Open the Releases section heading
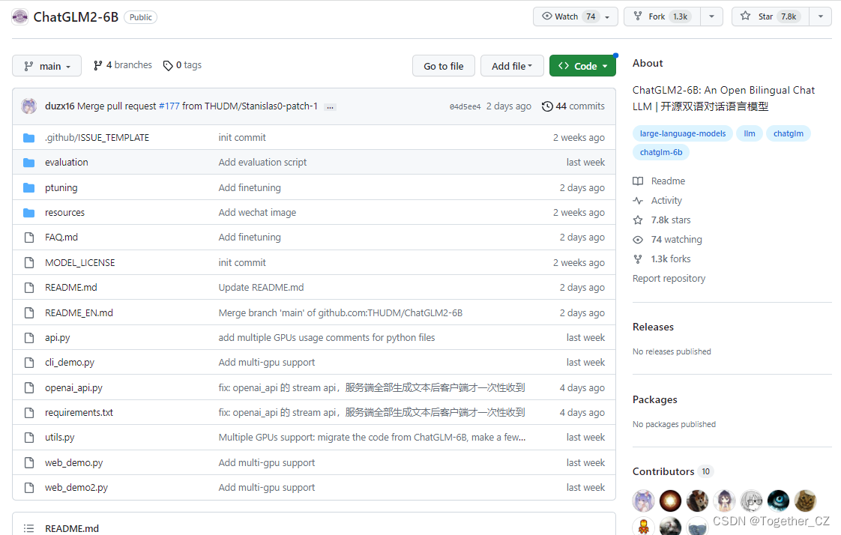Screen dimensions: 841x535 [x=653, y=327]
